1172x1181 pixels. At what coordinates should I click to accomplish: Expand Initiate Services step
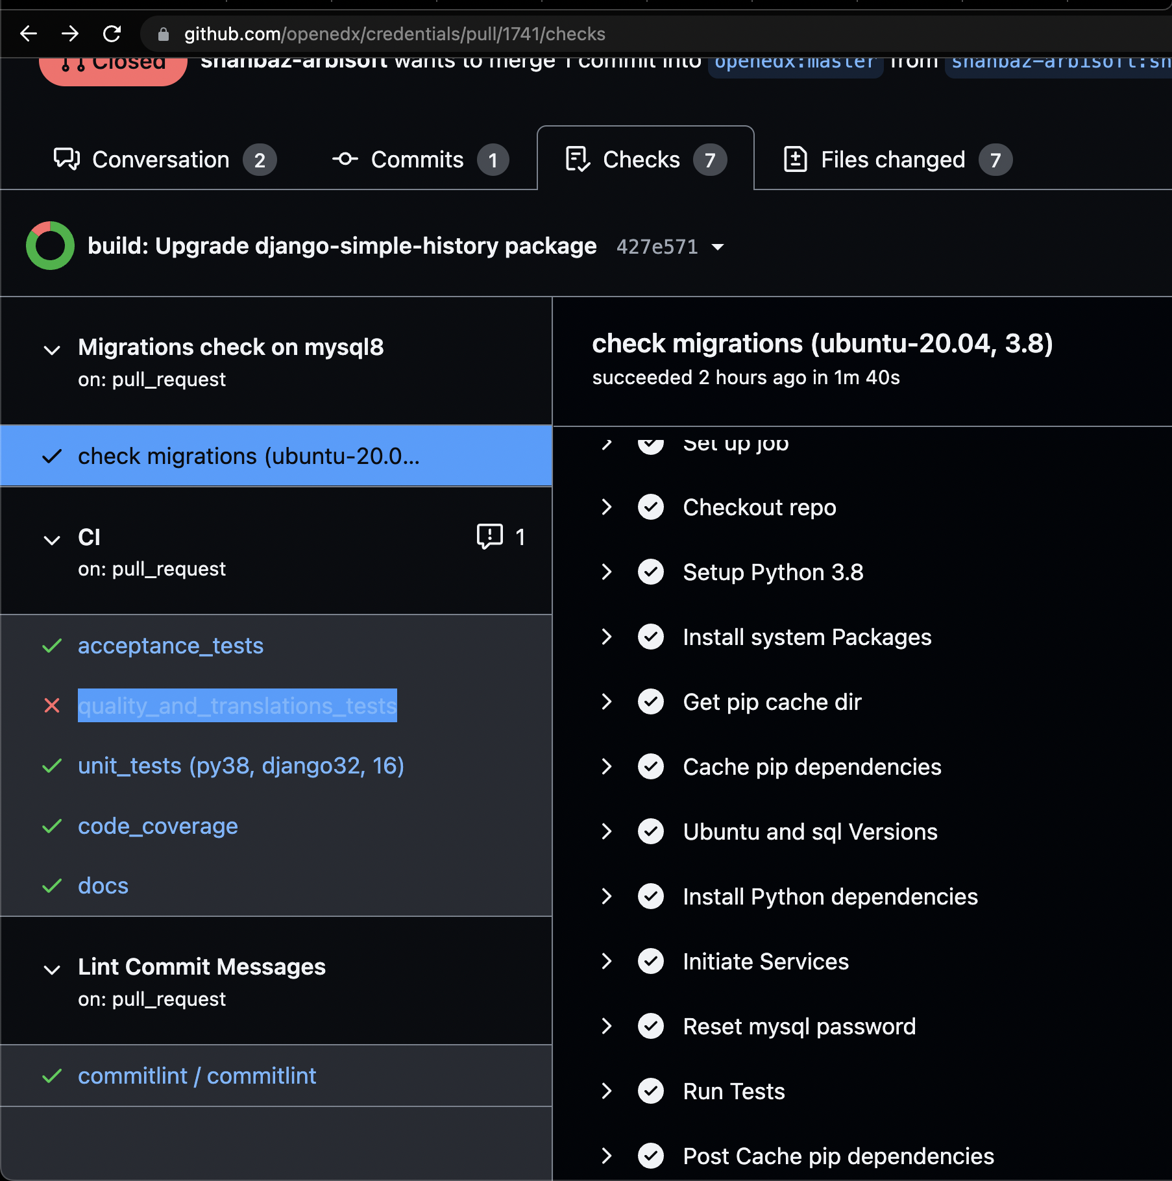click(x=607, y=961)
